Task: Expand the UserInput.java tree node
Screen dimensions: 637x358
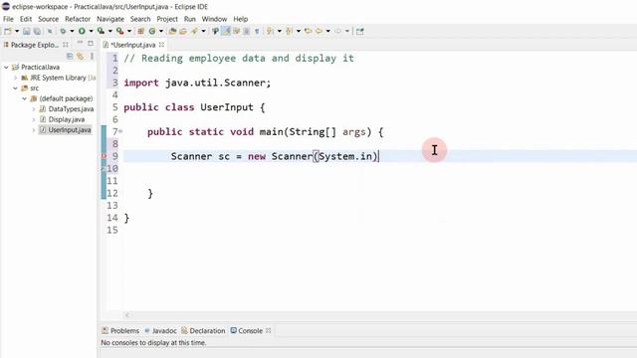Action: click(x=34, y=130)
